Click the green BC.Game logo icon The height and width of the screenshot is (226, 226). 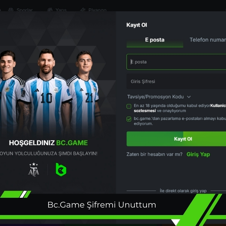pyautogui.click(x=61, y=169)
